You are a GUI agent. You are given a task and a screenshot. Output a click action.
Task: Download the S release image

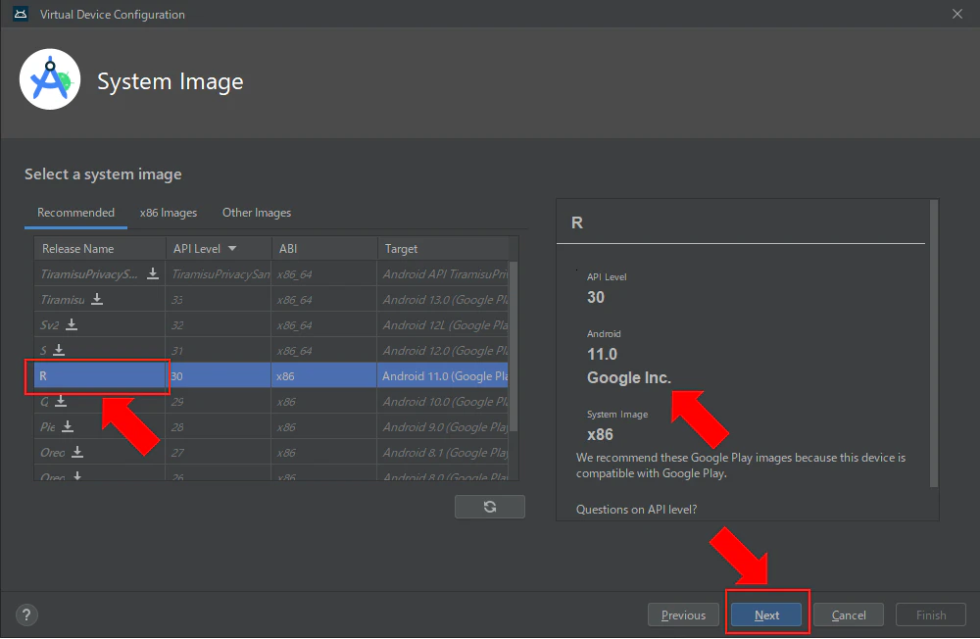click(59, 350)
